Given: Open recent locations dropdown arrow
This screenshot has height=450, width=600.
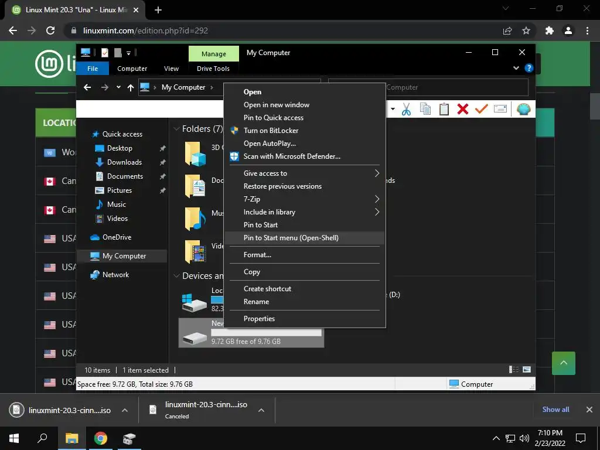Looking at the screenshot, I should [x=118, y=87].
